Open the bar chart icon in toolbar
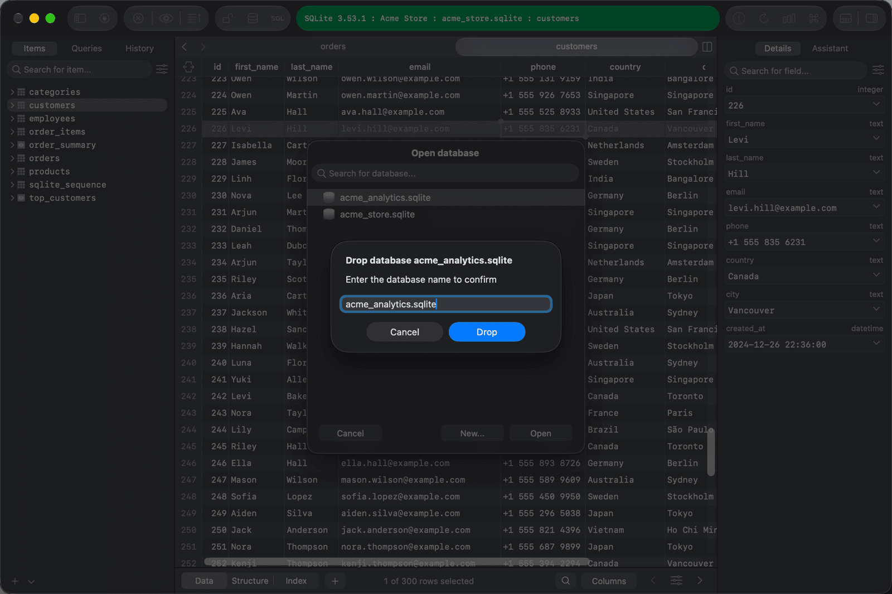 pos(789,18)
